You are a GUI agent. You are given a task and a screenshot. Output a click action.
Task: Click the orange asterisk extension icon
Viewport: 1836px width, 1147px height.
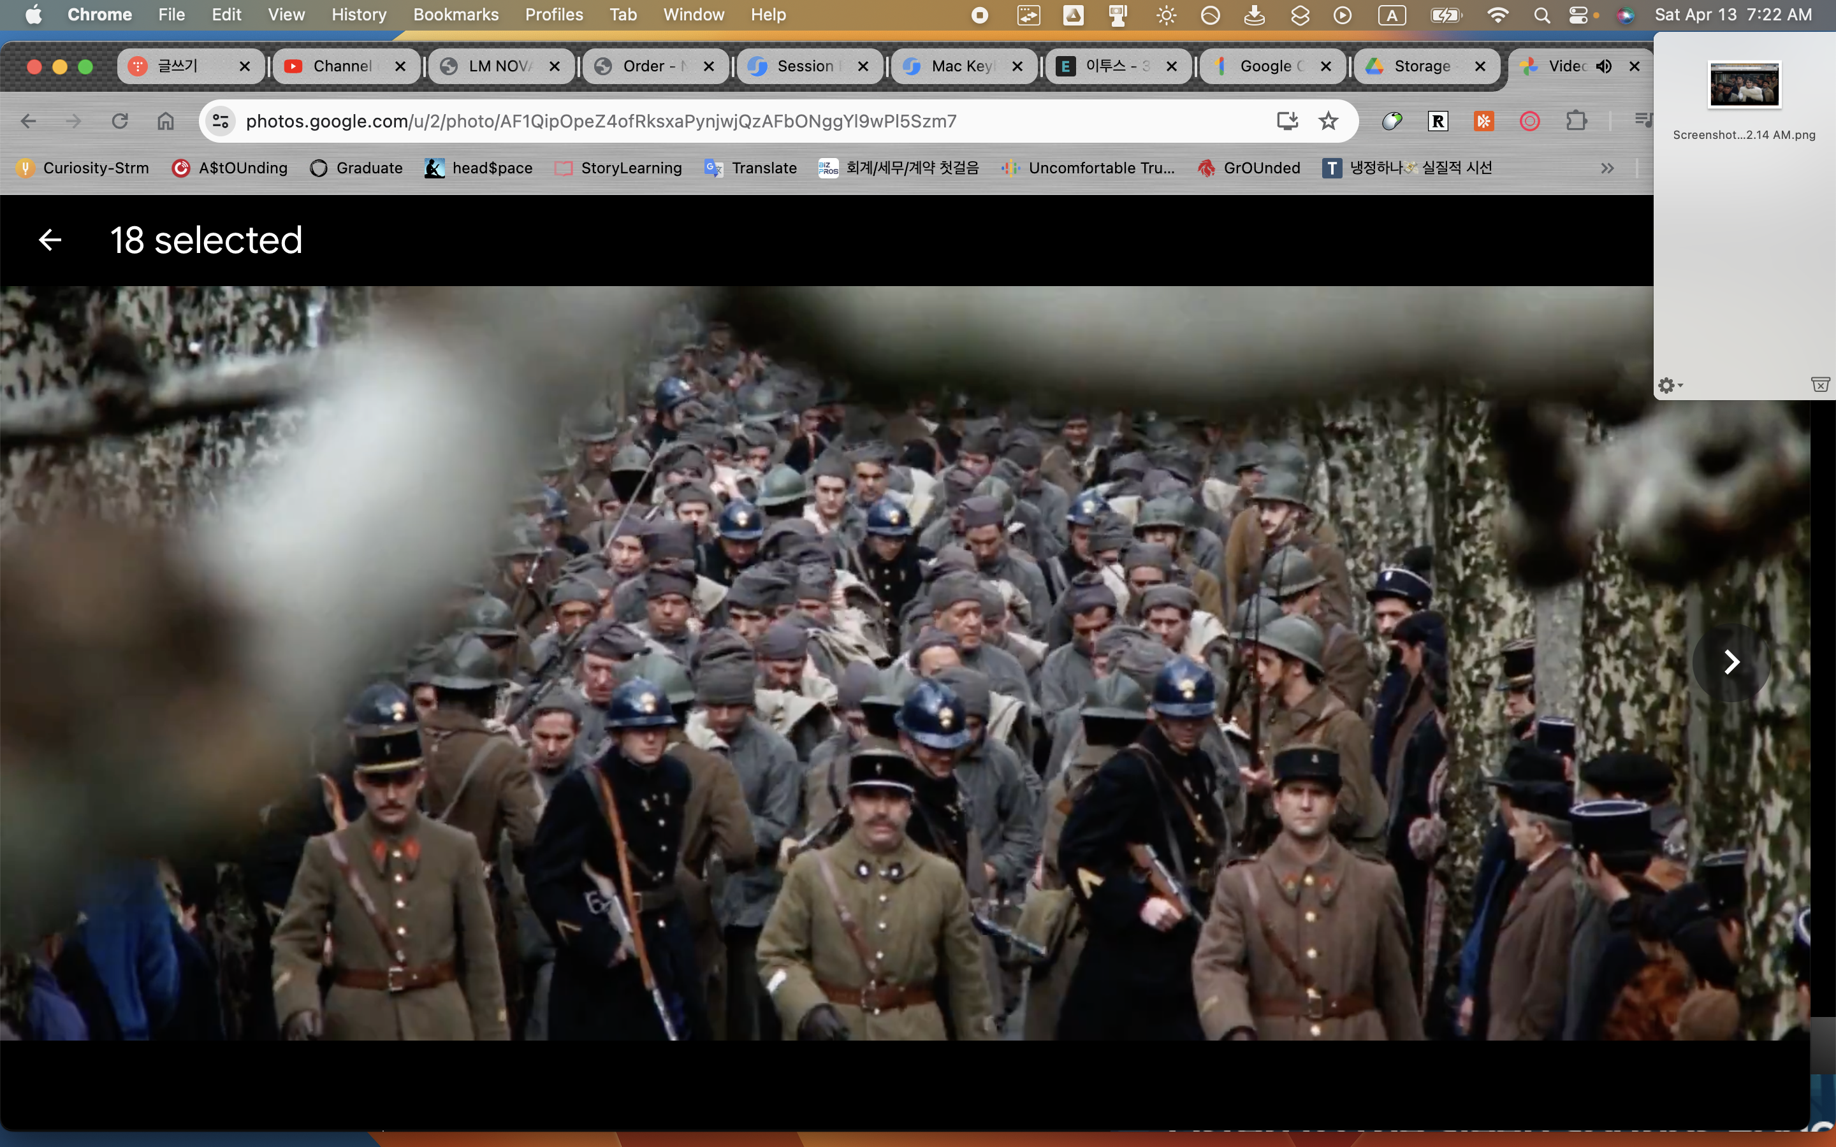click(x=1484, y=121)
